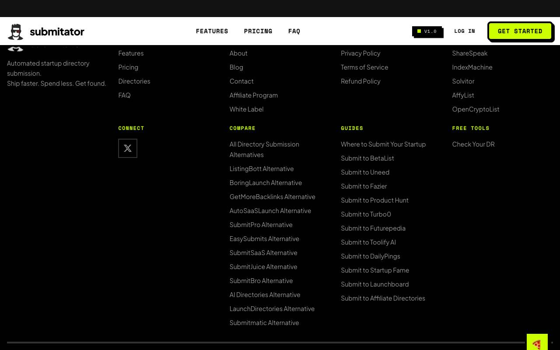Visit the Privacy Policy page
This screenshot has width=560, height=350.
(x=360, y=53)
